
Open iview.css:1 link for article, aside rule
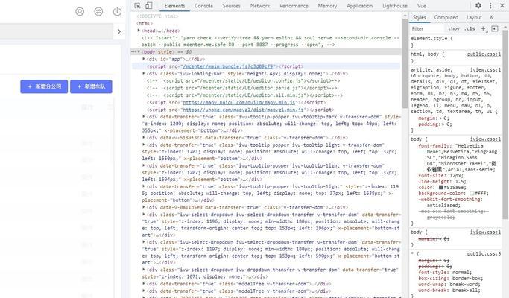click(485, 70)
